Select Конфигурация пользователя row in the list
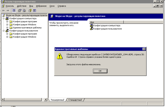165x107 pixels. (x=106, y=29)
